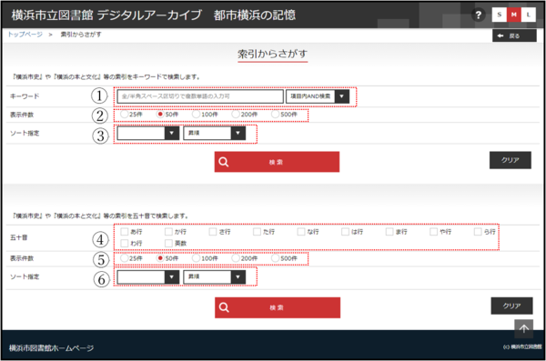The image size is (546, 361).
Task: Focus the キーワード text input field
Action: click(200, 96)
